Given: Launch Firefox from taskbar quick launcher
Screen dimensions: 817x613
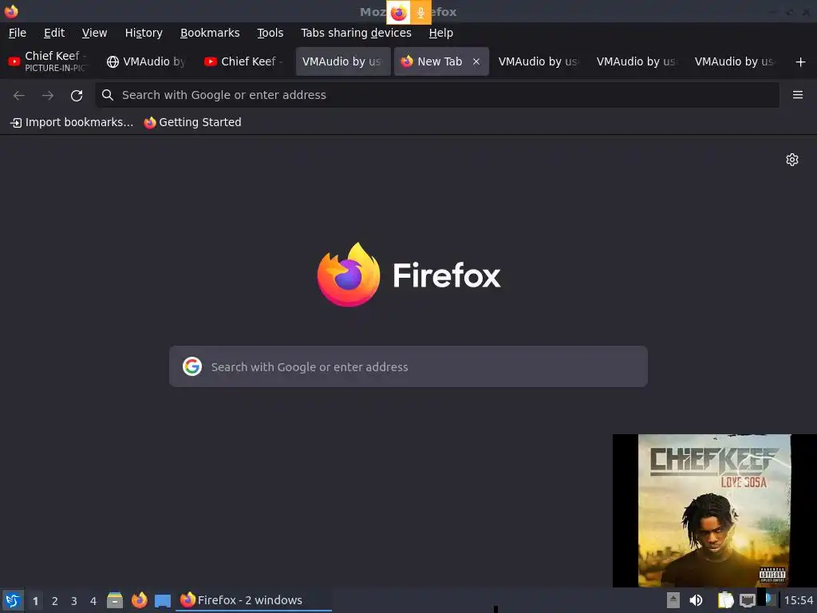Looking at the screenshot, I should tap(139, 600).
